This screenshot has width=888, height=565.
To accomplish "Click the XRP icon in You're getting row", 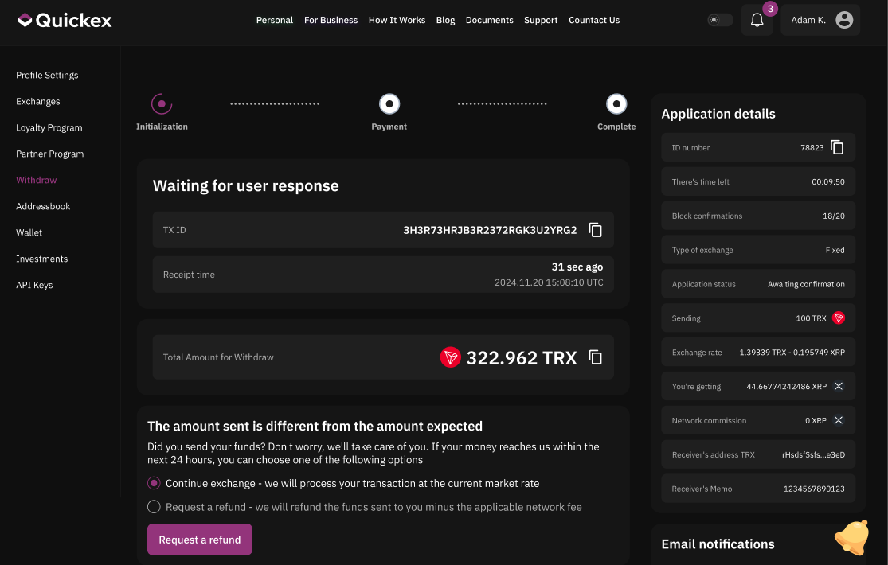I will [x=838, y=386].
